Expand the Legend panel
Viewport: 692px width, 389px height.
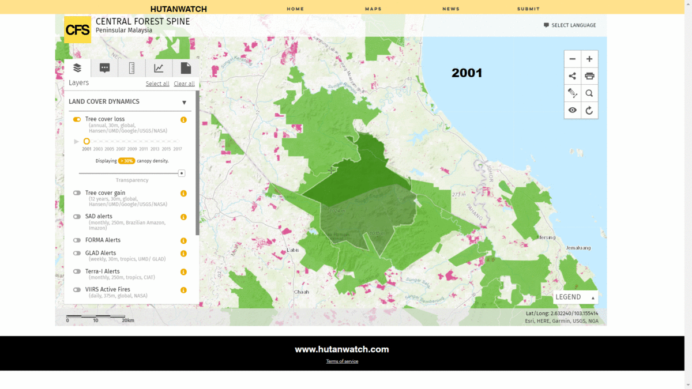click(575, 297)
